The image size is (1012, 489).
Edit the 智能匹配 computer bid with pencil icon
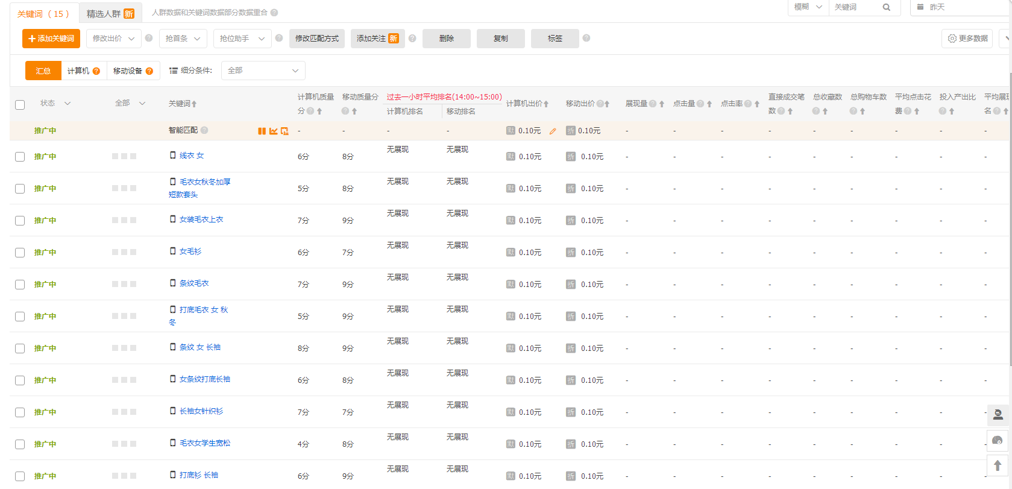click(x=553, y=131)
